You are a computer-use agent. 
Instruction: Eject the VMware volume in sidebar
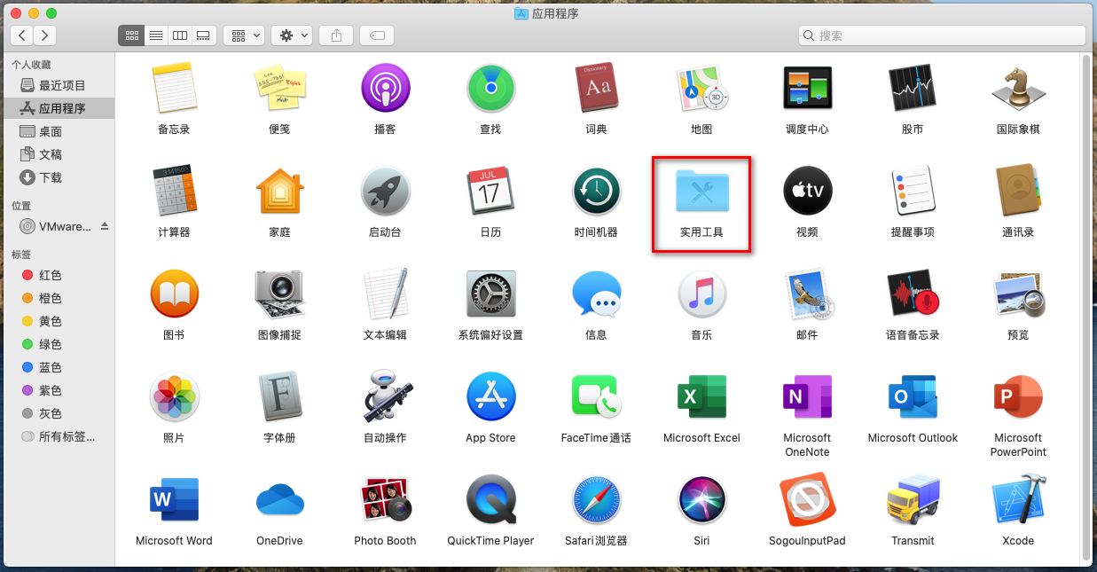point(104,226)
